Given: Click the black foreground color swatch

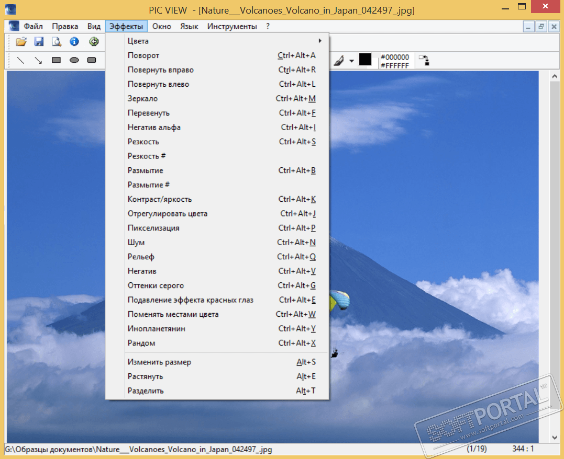Looking at the screenshot, I should (x=365, y=59).
